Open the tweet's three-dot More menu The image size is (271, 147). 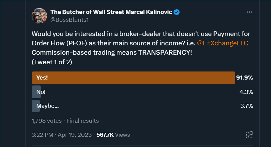(x=250, y=12)
